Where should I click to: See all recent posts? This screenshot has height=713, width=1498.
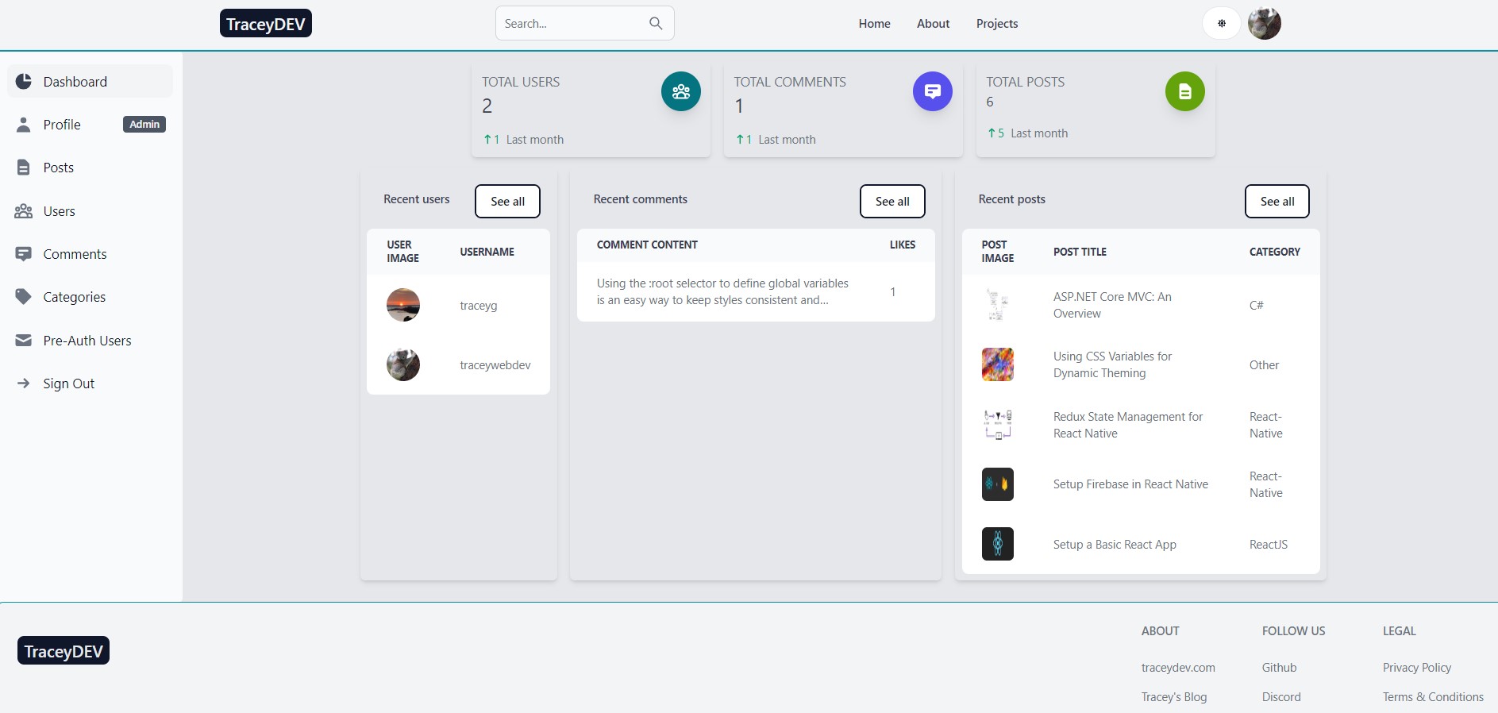point(1277,202)
